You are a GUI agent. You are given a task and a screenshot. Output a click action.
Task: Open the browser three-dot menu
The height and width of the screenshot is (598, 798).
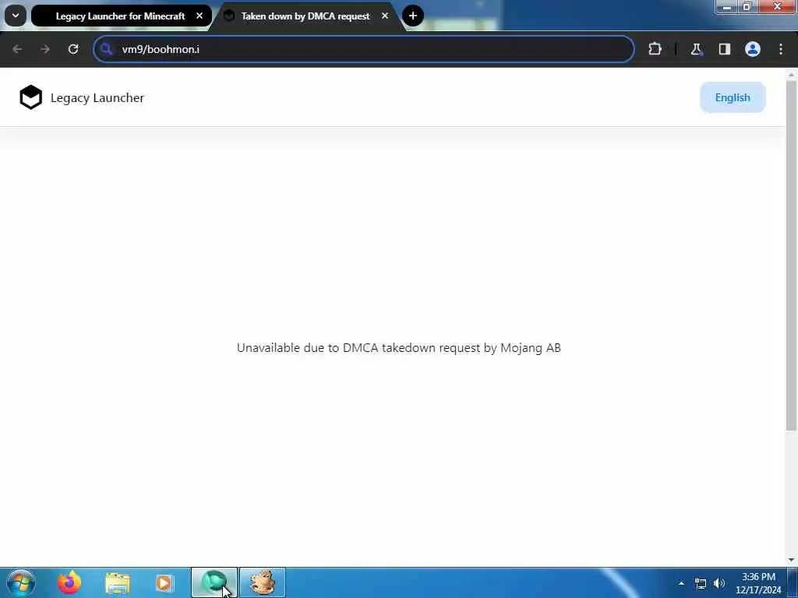click(781, 49)
